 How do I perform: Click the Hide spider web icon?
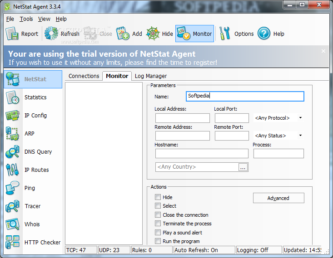(153, 34)
